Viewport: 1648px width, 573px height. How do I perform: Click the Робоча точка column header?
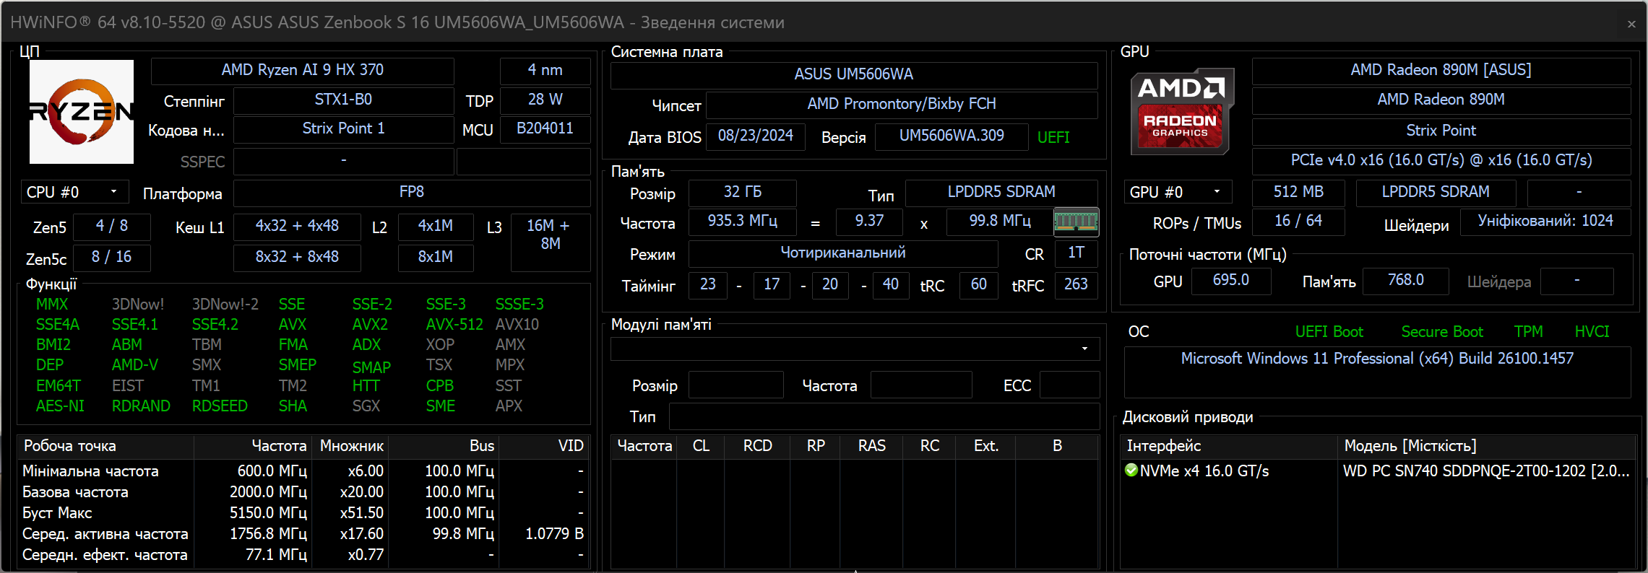(105, 446)
